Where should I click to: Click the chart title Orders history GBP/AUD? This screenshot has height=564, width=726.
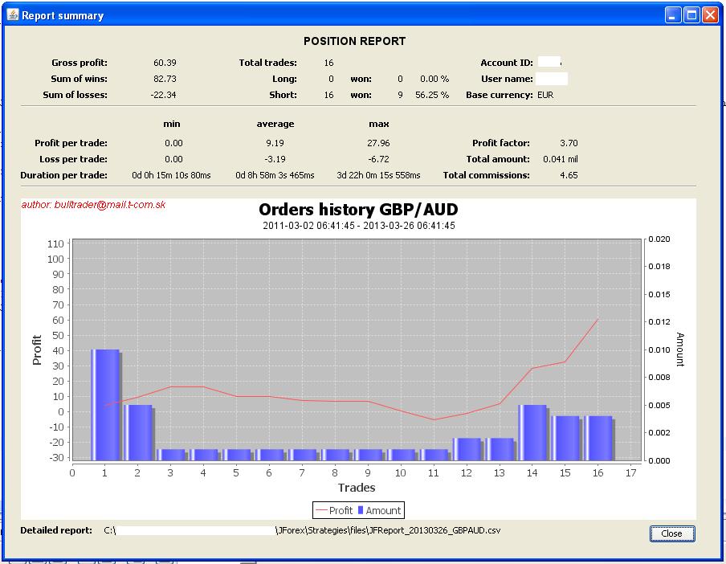(358, 210)
